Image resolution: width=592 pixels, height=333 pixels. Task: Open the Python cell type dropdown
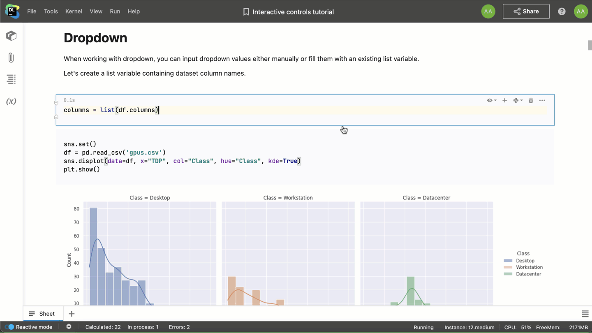coord(518,100)
